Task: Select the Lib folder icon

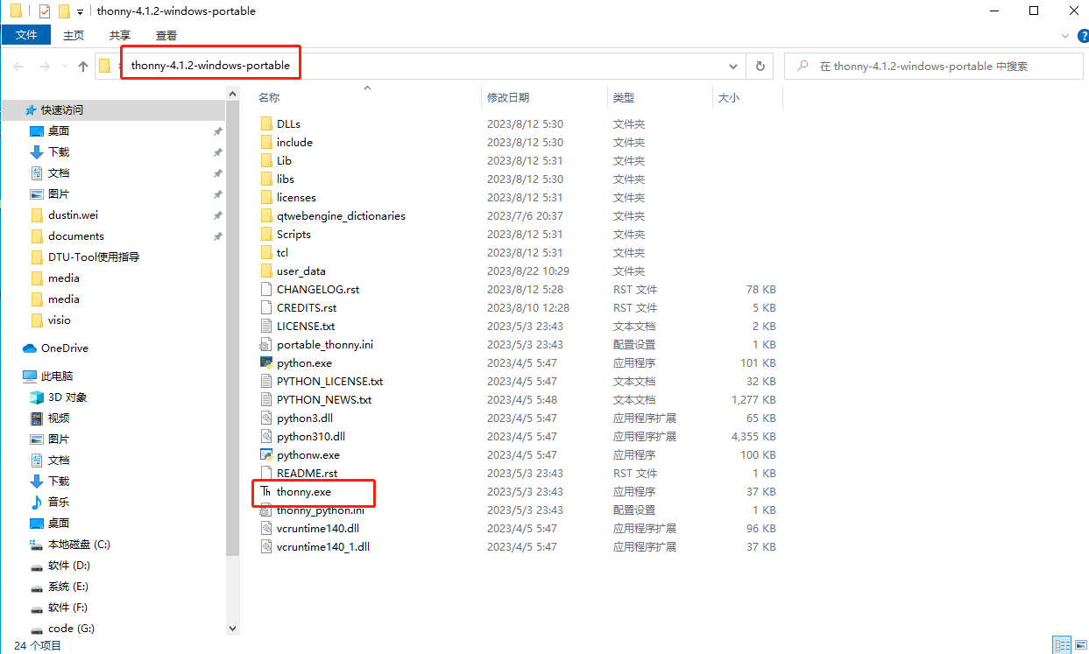Action: click(267, 160)
